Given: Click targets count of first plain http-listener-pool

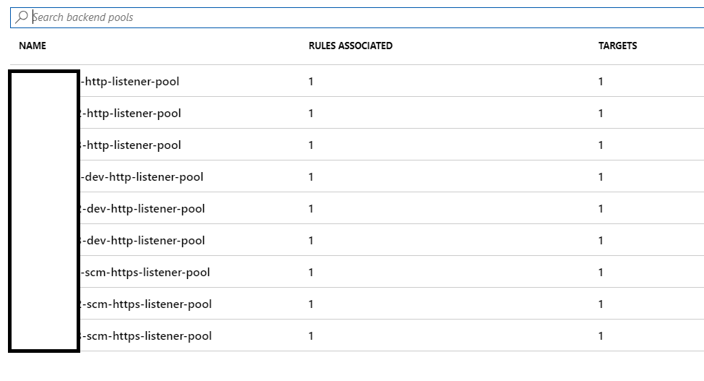Looking at the screenshot, I should tap(601, 82).
